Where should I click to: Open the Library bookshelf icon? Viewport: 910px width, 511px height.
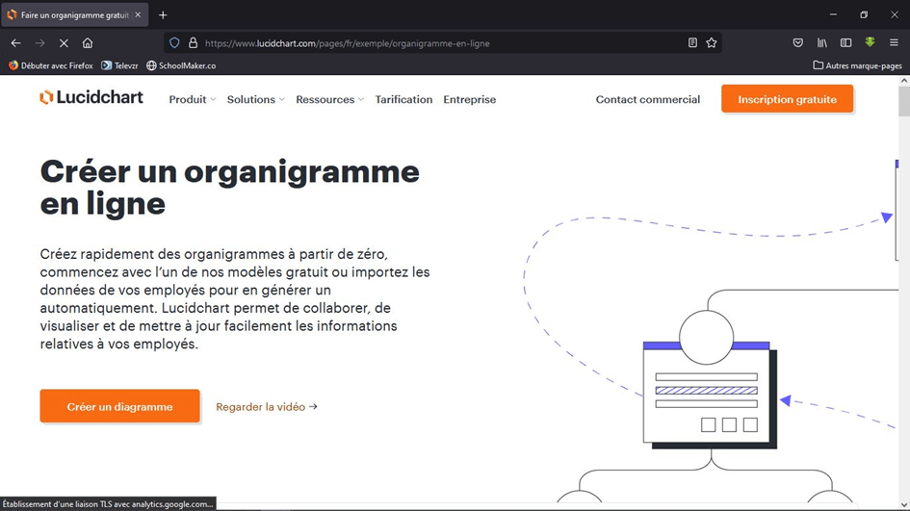point(821,43)
